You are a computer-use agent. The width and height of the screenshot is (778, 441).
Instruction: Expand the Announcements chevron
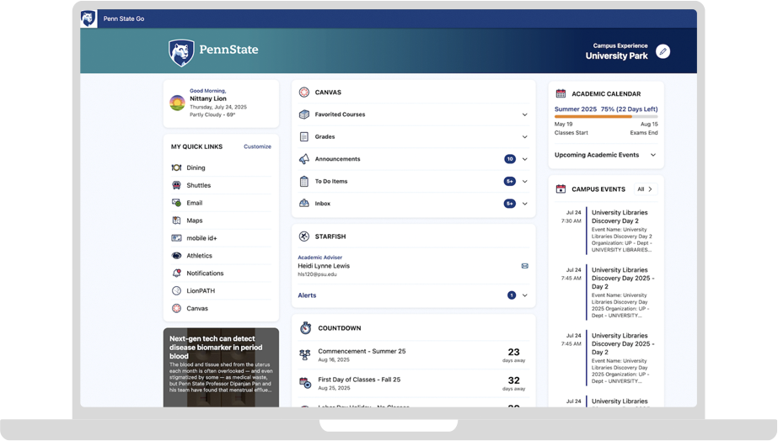tap(524, 159)
